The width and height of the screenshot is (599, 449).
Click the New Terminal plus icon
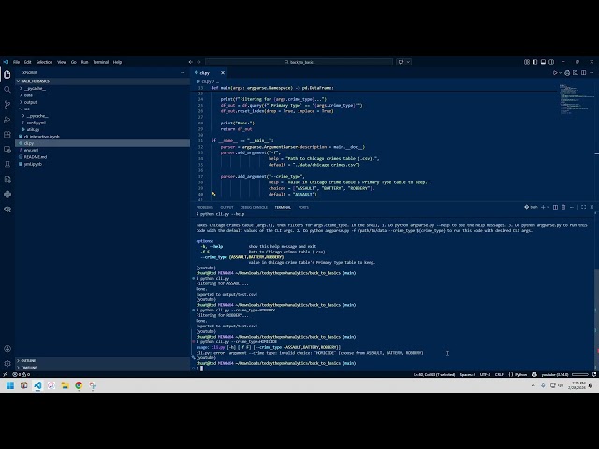pos(543,207)
